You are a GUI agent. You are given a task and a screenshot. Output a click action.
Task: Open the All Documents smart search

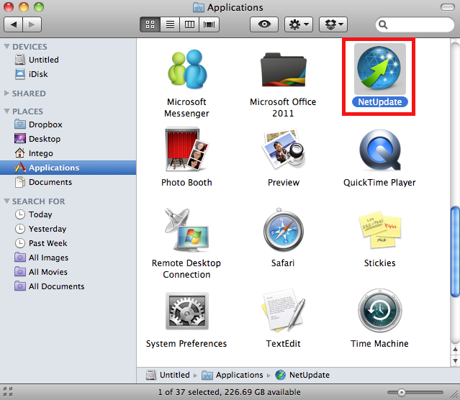(x=68, y=286)
